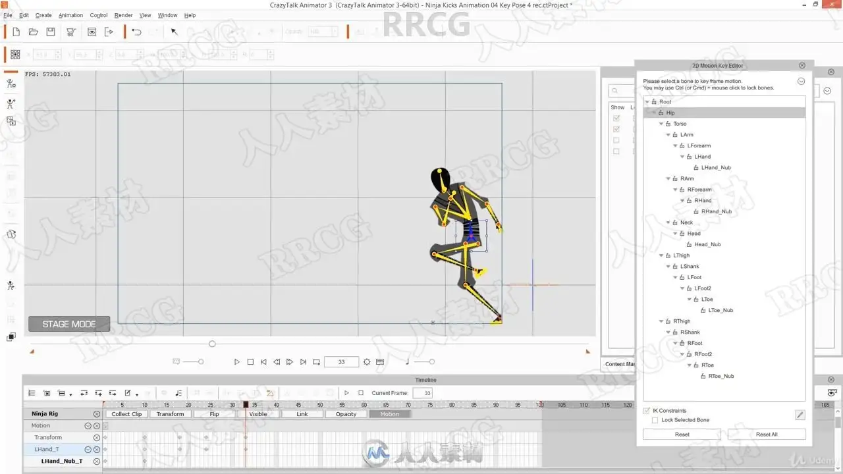The image size is (843, 474).
Task: Collapse the LArm bone node
Action: [x=668, y=135]
